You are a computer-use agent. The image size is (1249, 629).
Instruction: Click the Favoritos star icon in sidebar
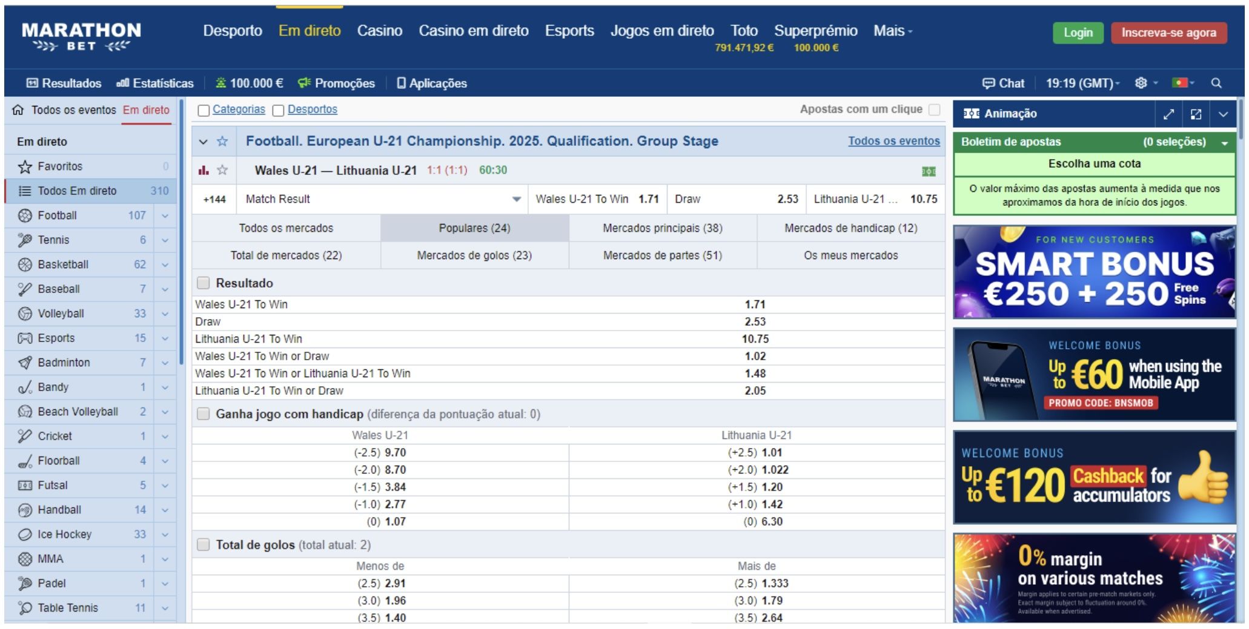click(25, 166)
